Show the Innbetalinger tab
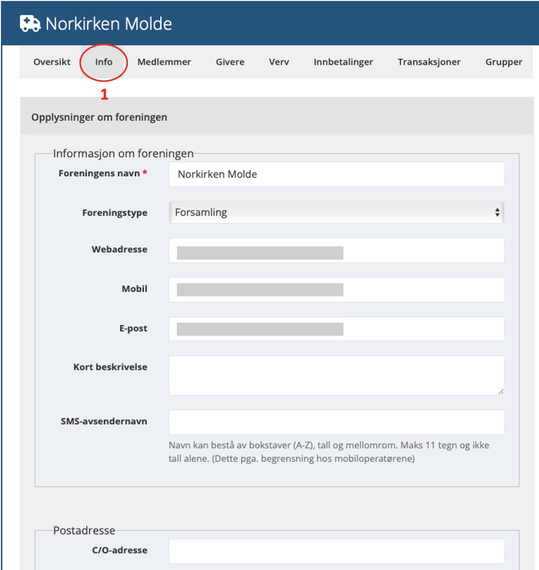This screenshot has height=570, width=539. (x=343, y=62)
